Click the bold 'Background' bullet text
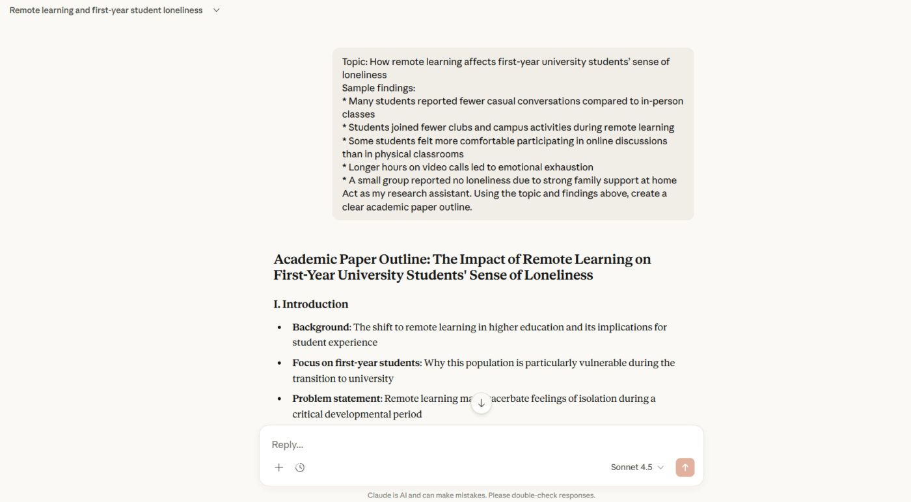The width and height of the screenshot is (911, 502). pyautogui.click(x=320, y=326)
